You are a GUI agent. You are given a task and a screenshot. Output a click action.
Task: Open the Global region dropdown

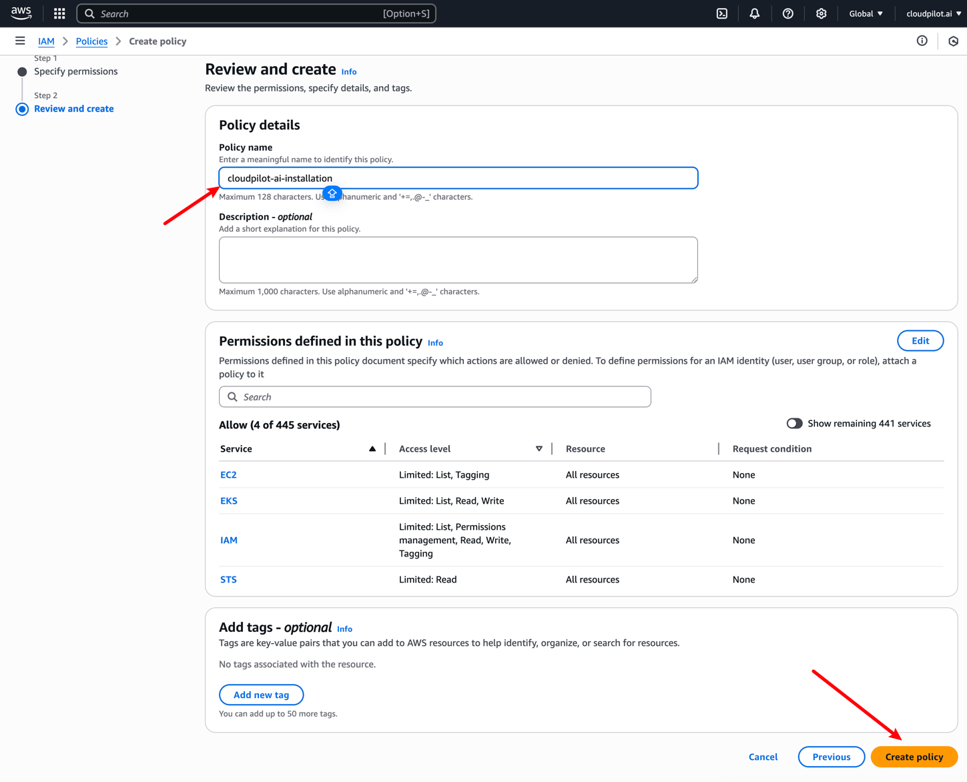click(866, 13)
